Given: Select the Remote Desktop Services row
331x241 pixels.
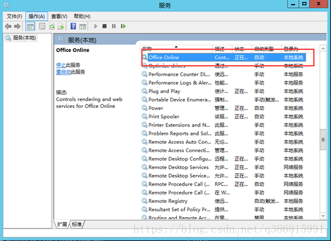Looking at the screenshot, I should pos(224,167).
